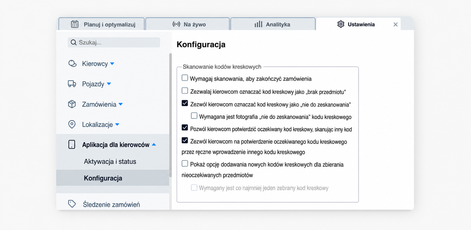Click the Pojazdy truck icon in sidebar

click(72, 84)
